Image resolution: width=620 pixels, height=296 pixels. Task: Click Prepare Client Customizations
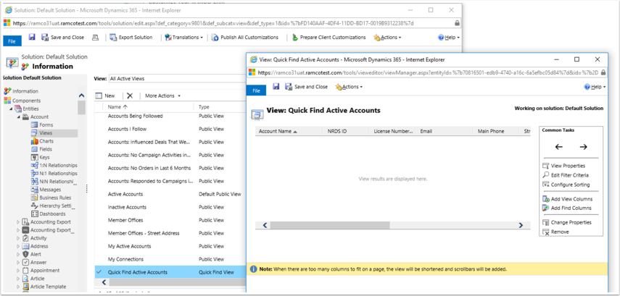pos(328,37)
